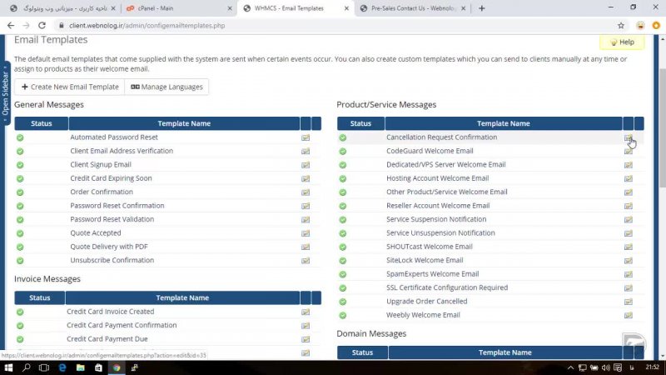
Task: Edit SSL Certificate Configuration Required template
Action: [x=629, y=287]
